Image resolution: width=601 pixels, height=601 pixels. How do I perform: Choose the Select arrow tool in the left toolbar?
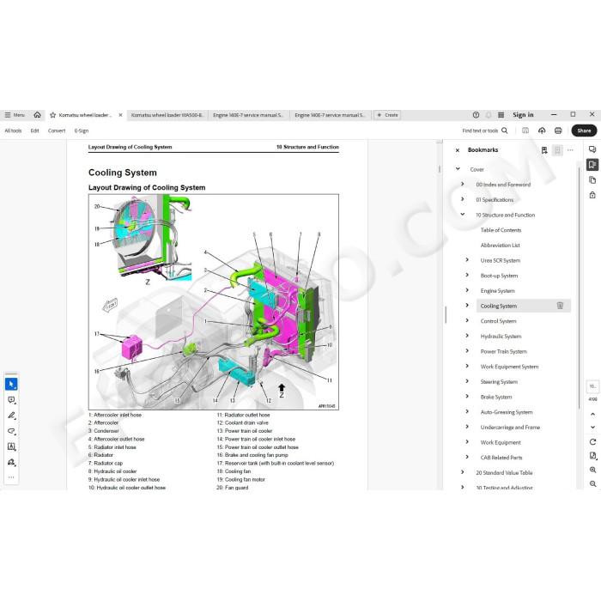click(x=11, y=384)
